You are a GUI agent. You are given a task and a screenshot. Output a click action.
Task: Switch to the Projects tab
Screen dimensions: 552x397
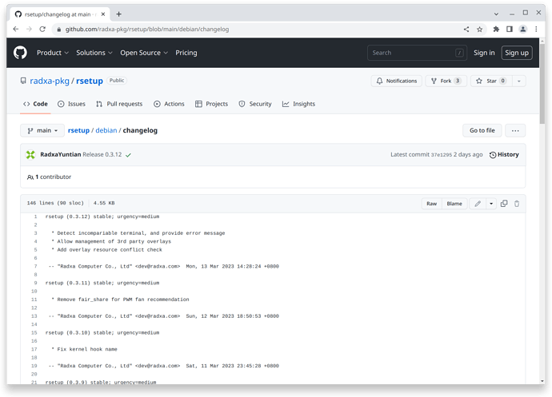pyautogui.click(x=211, y=104)
